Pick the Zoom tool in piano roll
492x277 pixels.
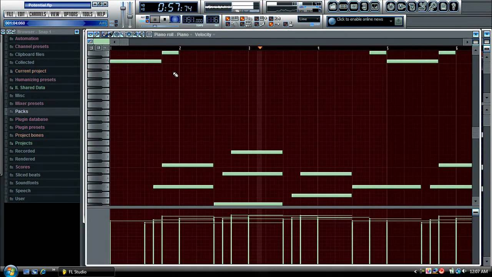(x=135, y=34)
